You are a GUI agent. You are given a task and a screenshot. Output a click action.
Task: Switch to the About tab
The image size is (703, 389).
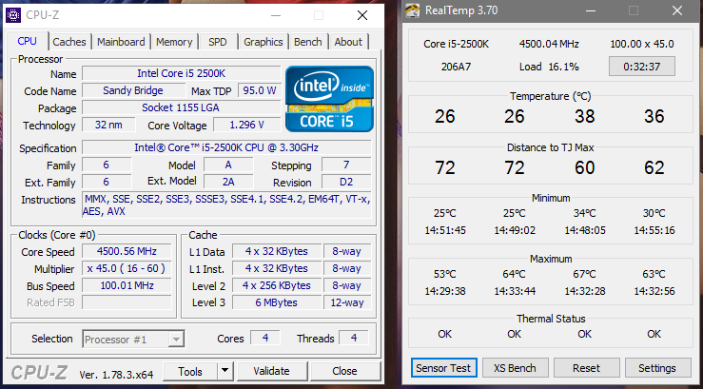(x=348, y=42)
